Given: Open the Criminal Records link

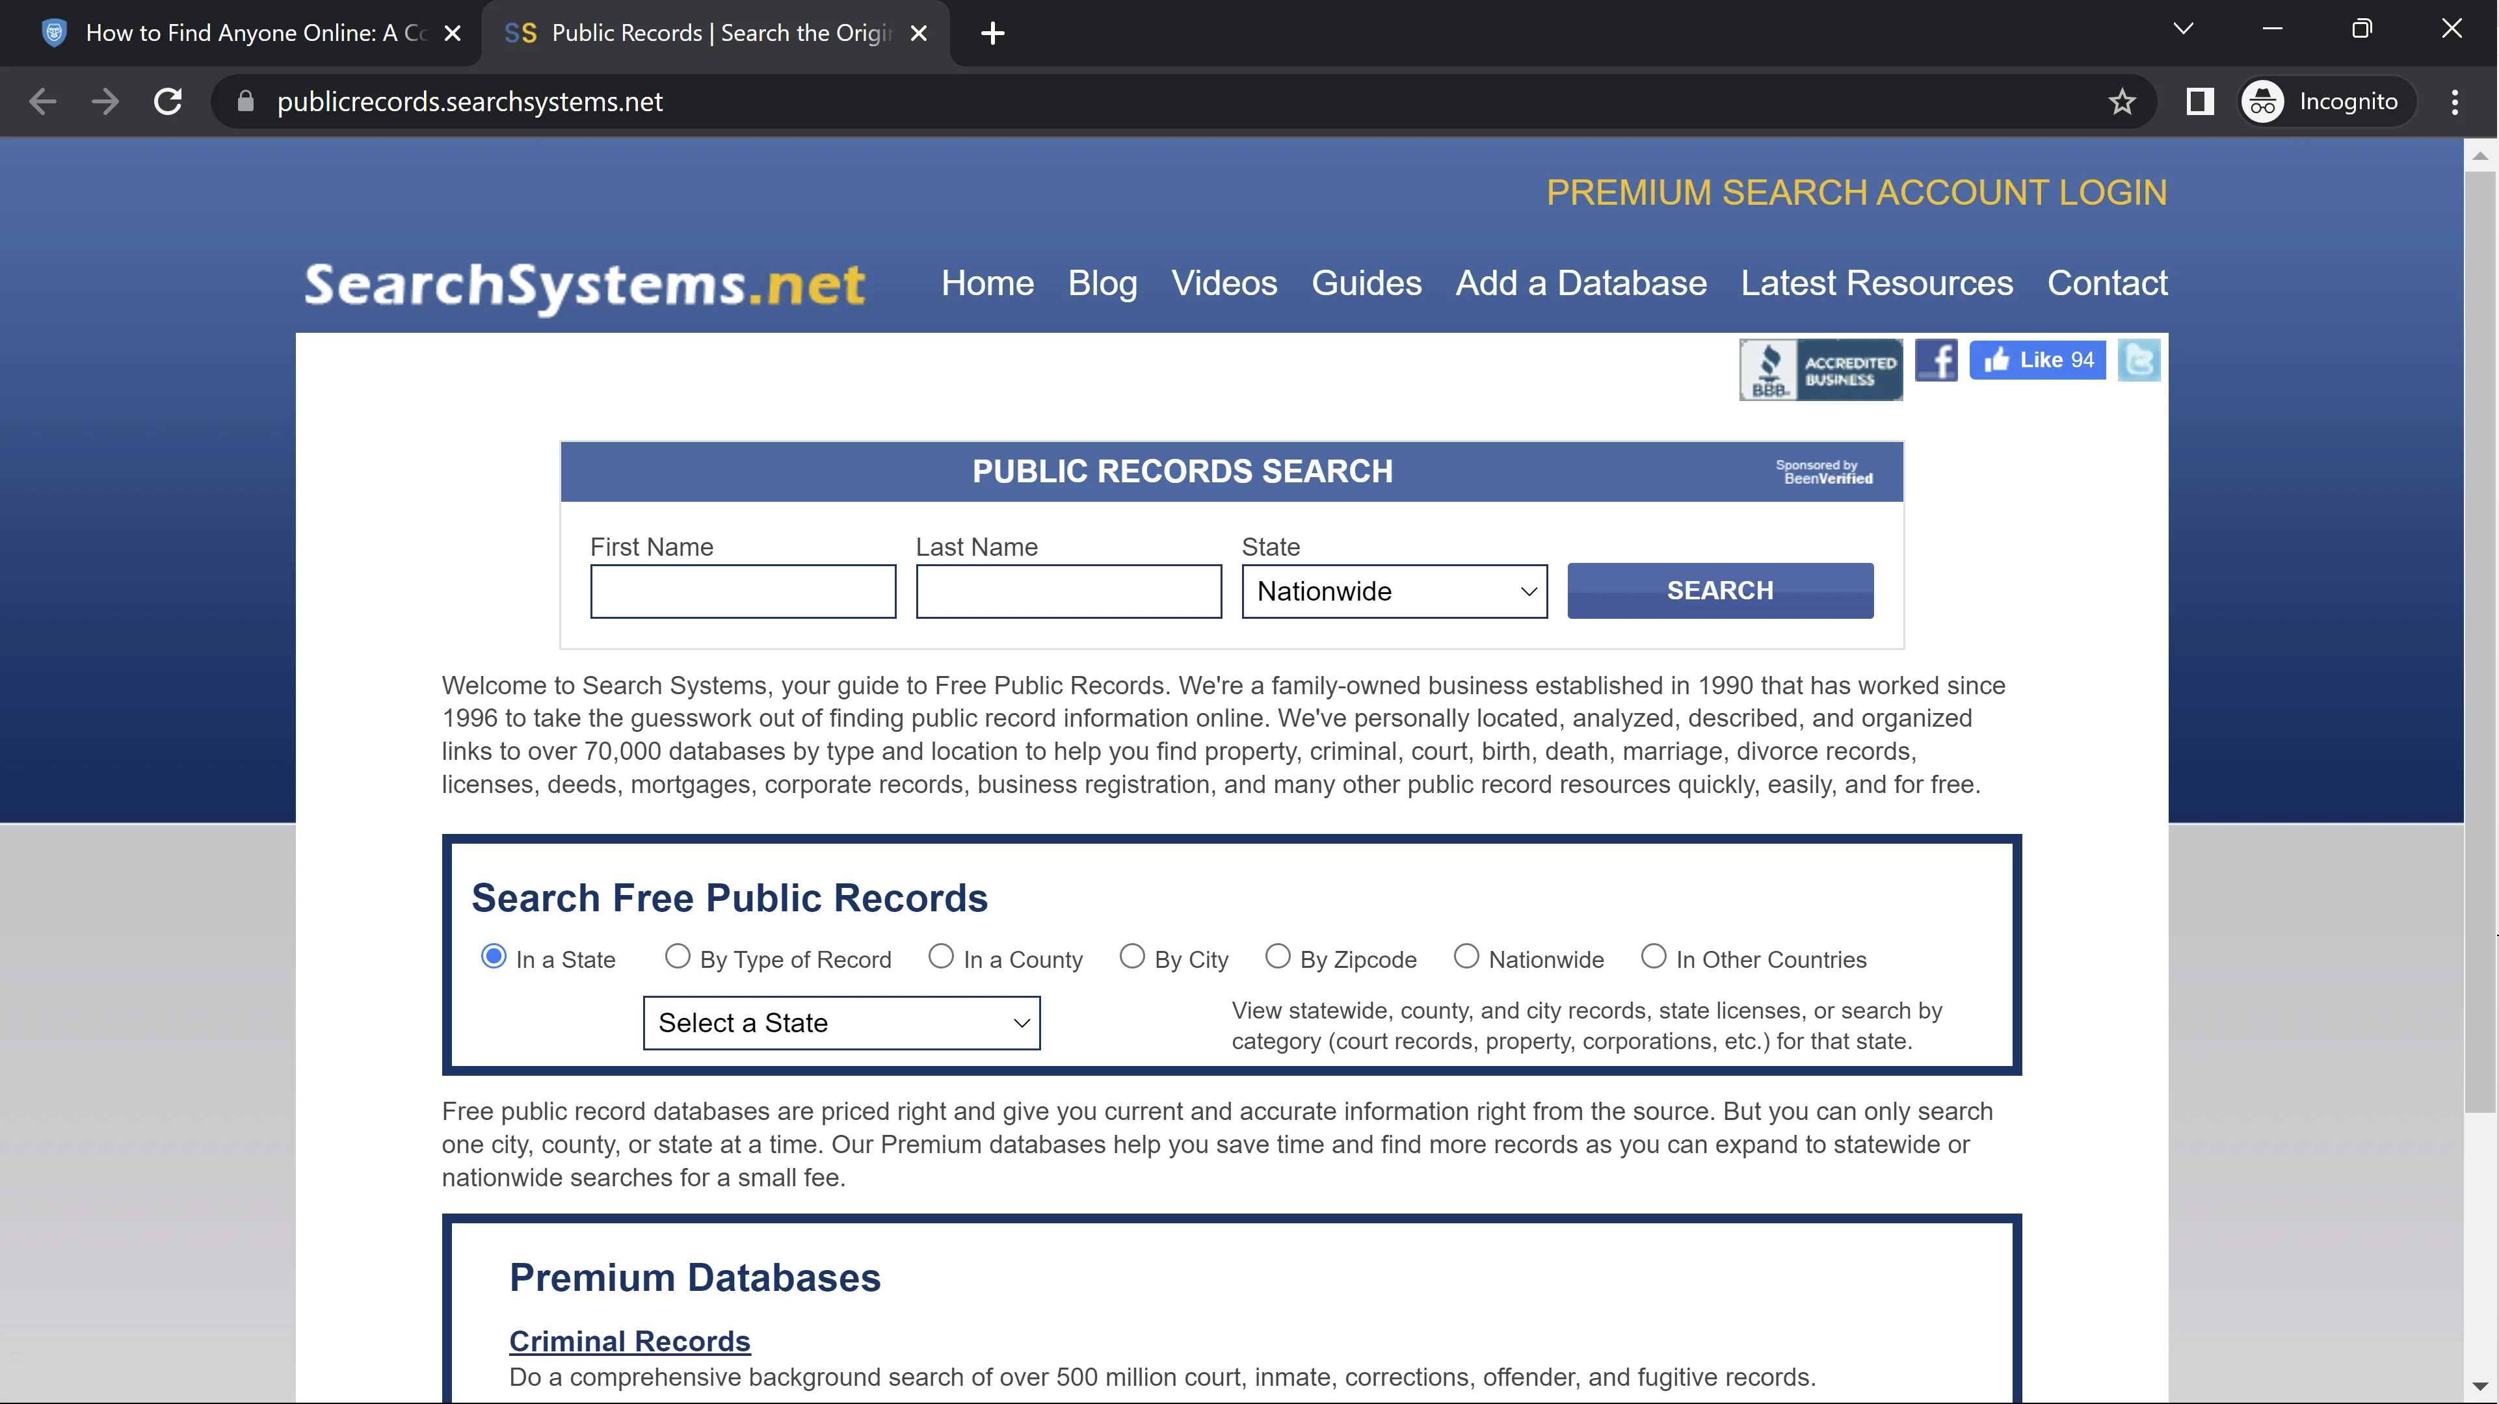Looking at the screenshot, I should point(629,1341).
